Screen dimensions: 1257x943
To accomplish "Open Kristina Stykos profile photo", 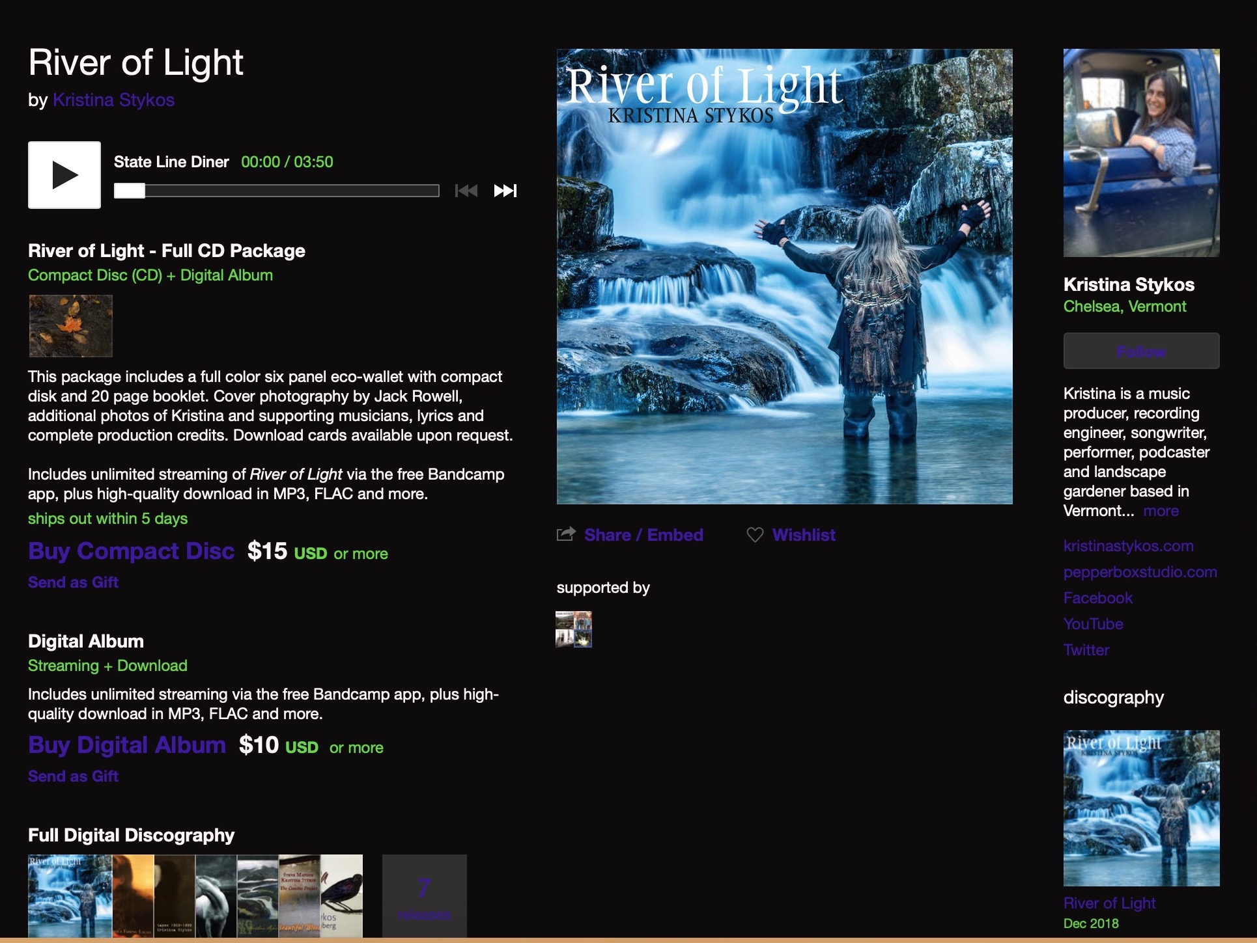I will (1141, 153).
